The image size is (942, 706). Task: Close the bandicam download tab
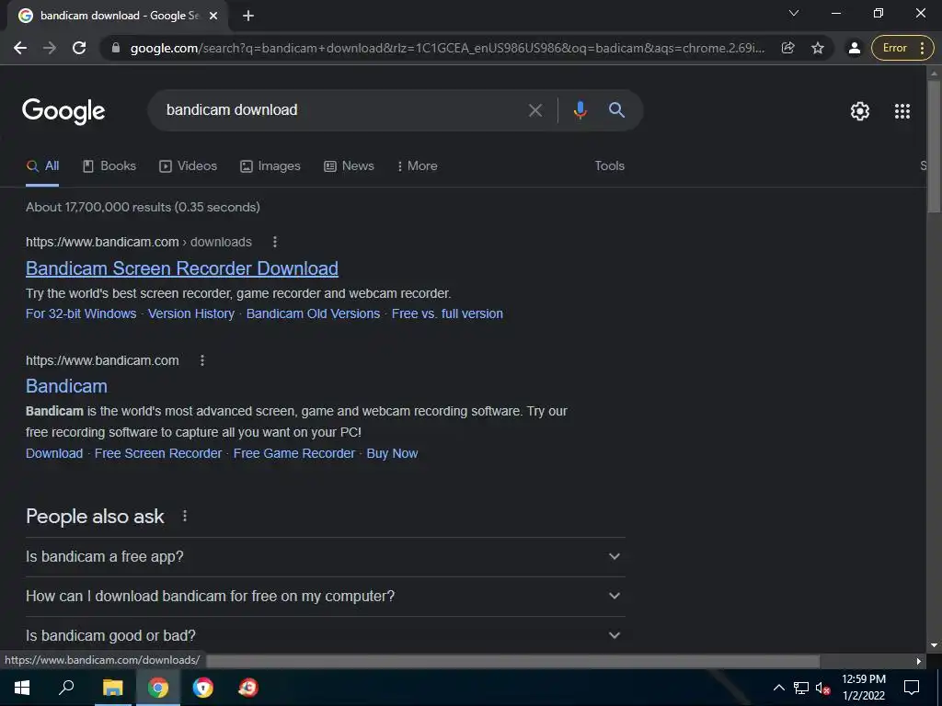213,17
